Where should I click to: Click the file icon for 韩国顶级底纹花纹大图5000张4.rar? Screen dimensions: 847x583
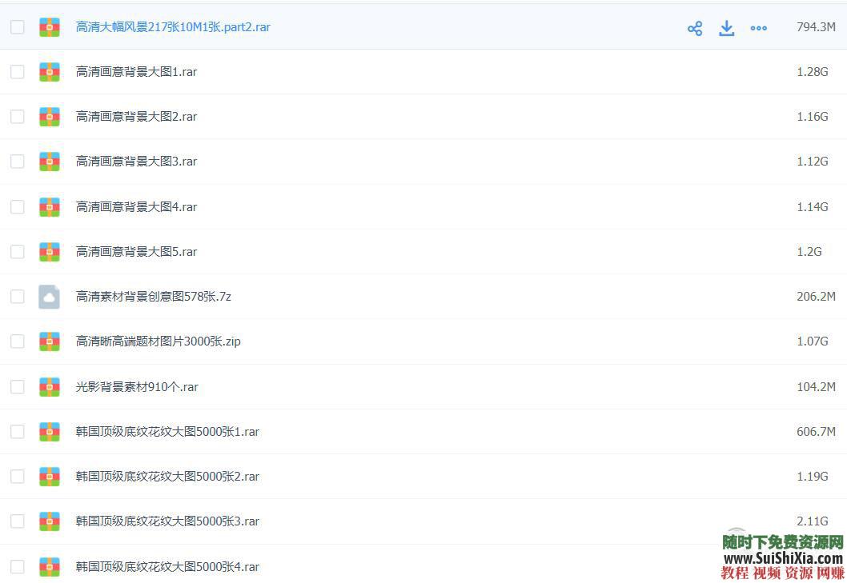coord(49,566)
